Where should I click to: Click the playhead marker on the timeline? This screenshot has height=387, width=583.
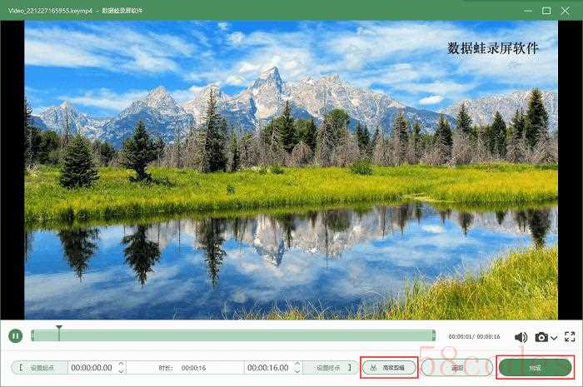pos(58,329)
